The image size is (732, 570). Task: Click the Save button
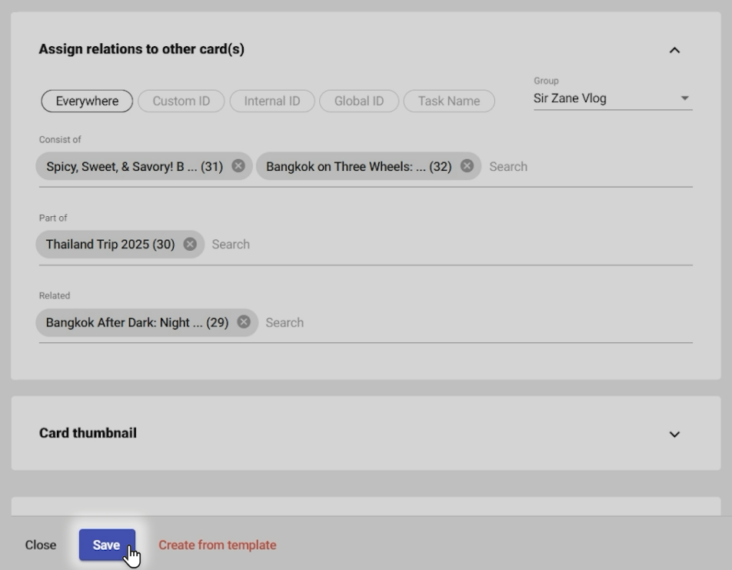point(107,545)
